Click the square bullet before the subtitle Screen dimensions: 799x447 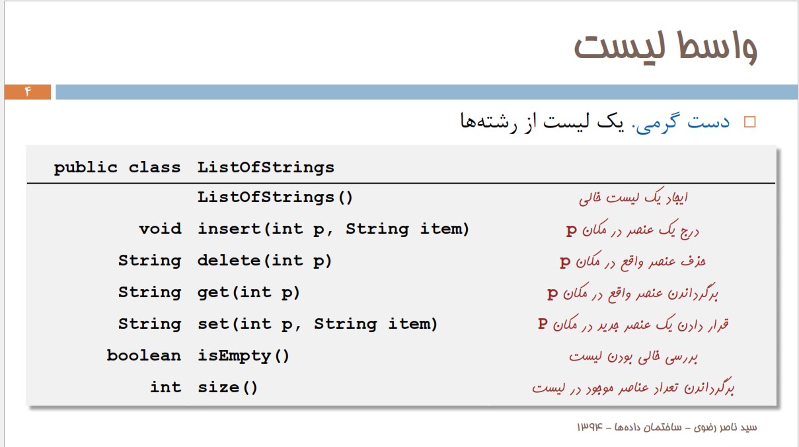tap(749, 122)
